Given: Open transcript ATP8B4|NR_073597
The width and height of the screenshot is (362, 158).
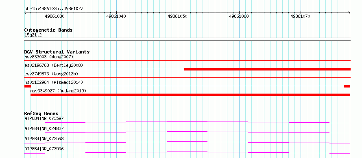Looking at the screenshot, I should coord(44,118).
